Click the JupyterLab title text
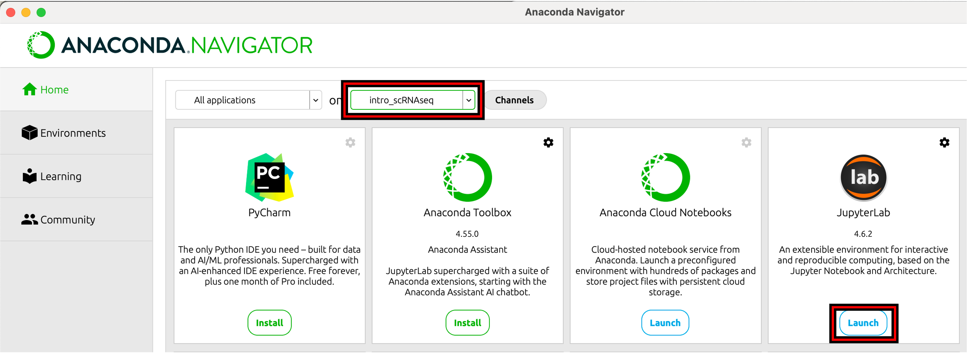968x353 pixels. tap(864, 213)
